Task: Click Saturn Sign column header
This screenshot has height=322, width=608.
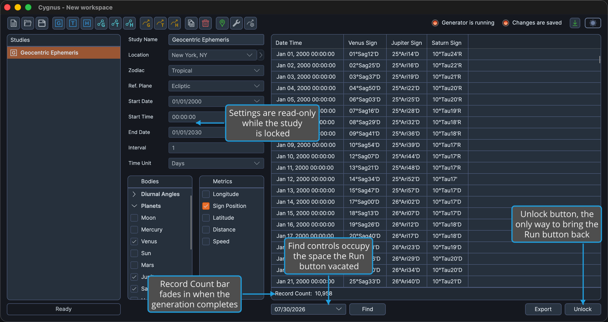Action: tap(448, 43)
